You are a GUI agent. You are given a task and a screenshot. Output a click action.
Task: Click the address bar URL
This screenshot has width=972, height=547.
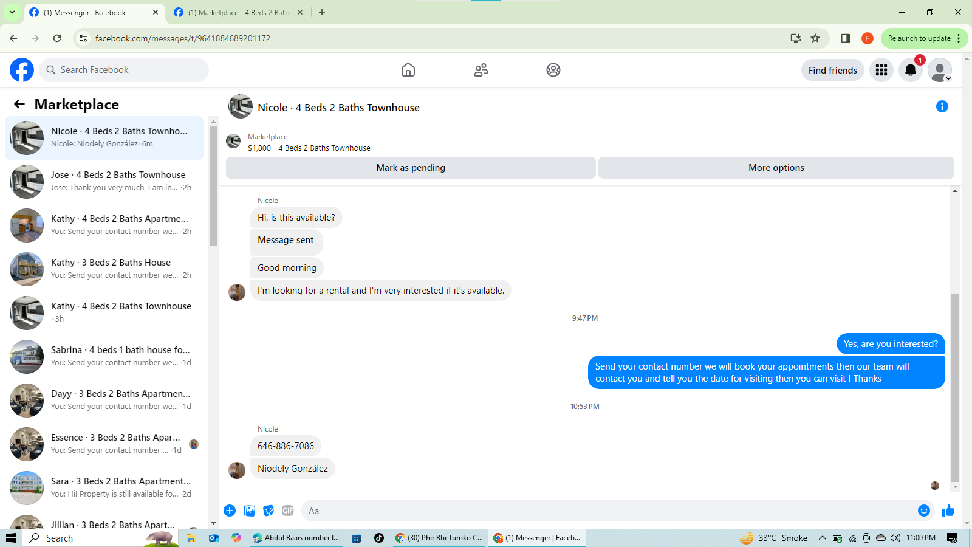point(183,38)
